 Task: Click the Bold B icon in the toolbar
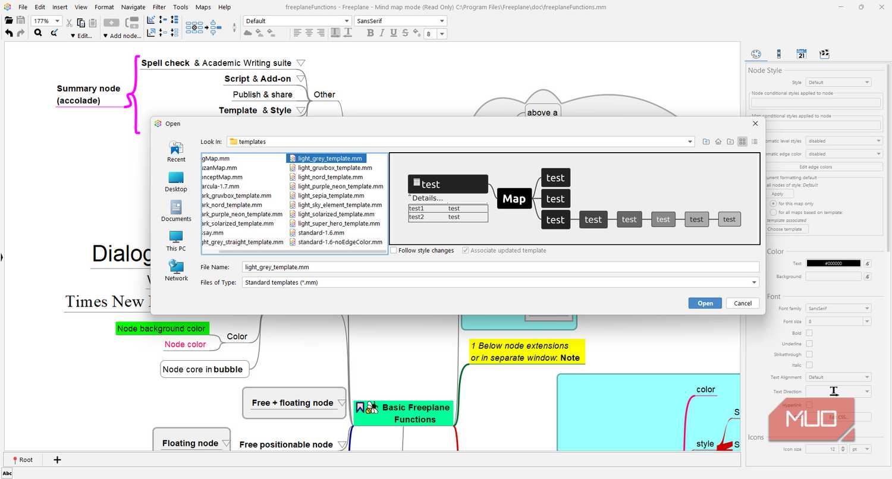coord(370,33)
